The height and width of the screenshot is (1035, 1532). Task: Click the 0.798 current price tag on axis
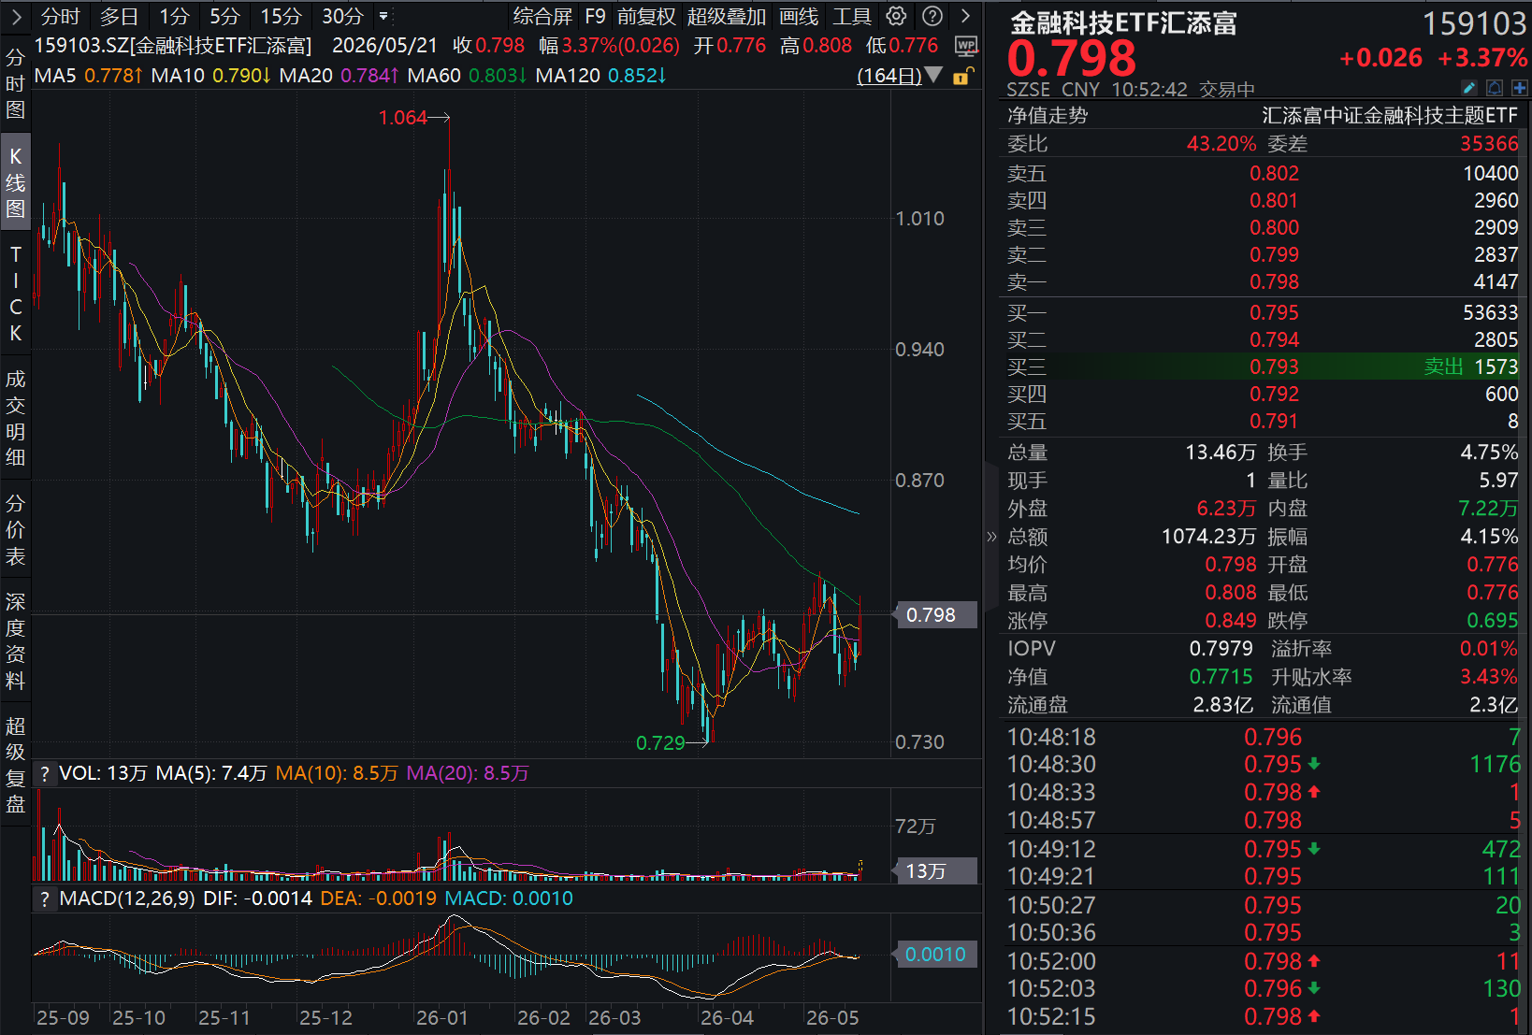(x=935, y=614)
